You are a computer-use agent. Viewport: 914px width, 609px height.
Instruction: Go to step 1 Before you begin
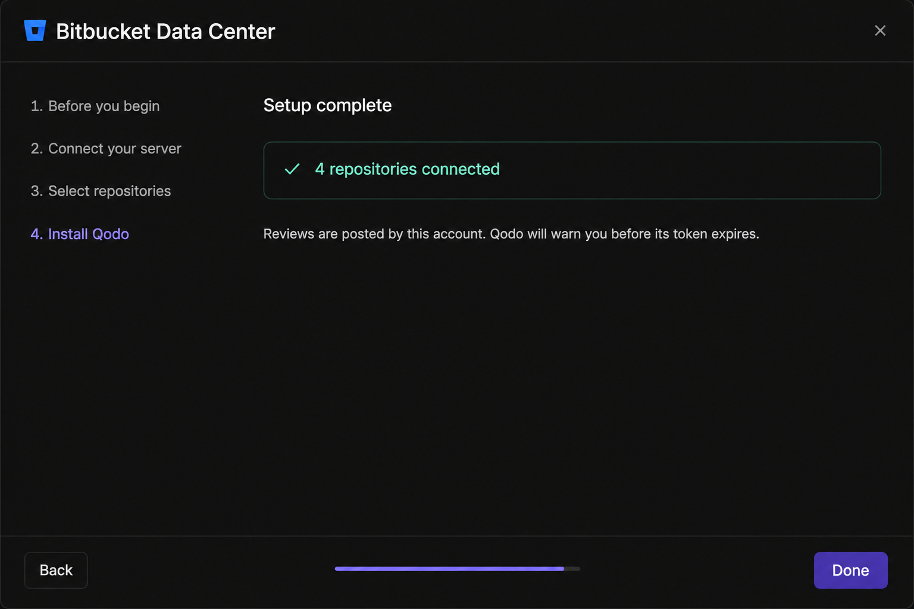[95, 106]
